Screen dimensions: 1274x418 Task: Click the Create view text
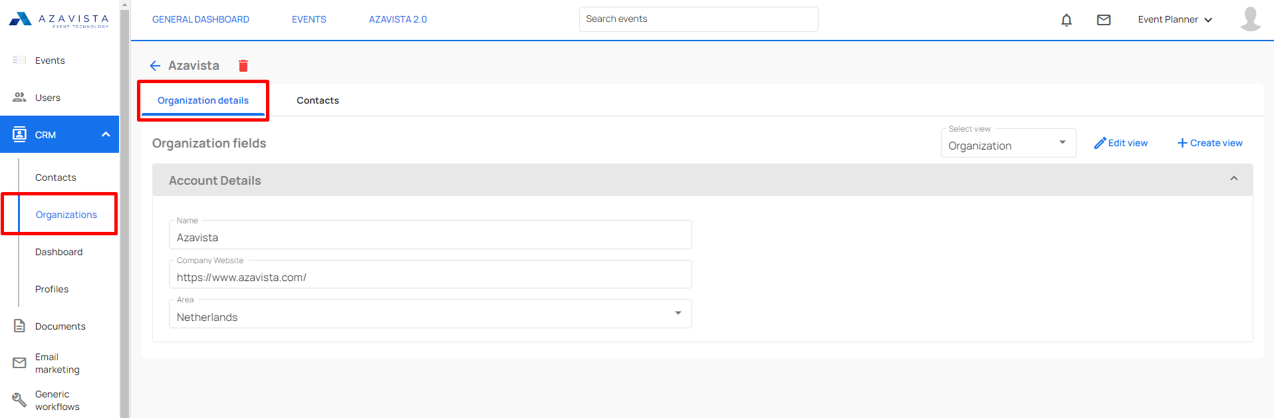1216,143
